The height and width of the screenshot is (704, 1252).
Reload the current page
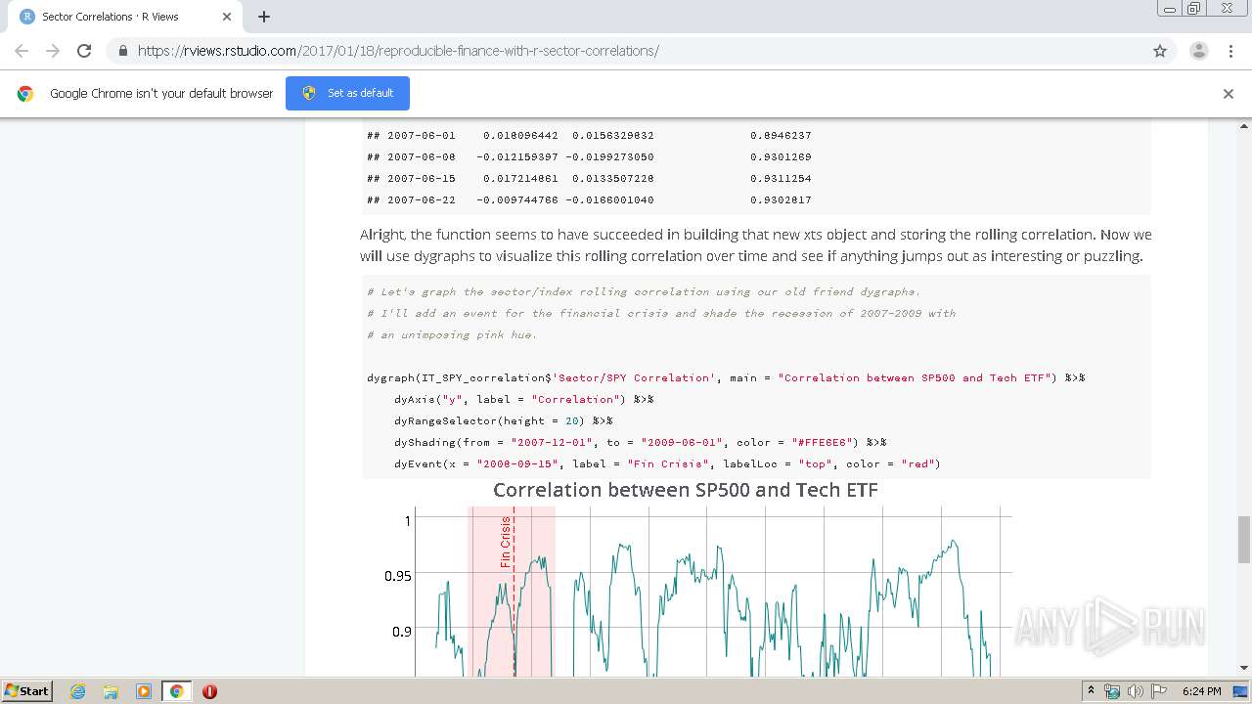pos(84,51)
